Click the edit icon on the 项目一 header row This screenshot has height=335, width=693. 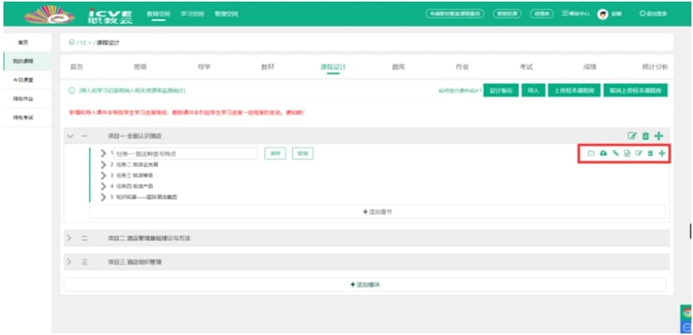(x=632, y=136)
